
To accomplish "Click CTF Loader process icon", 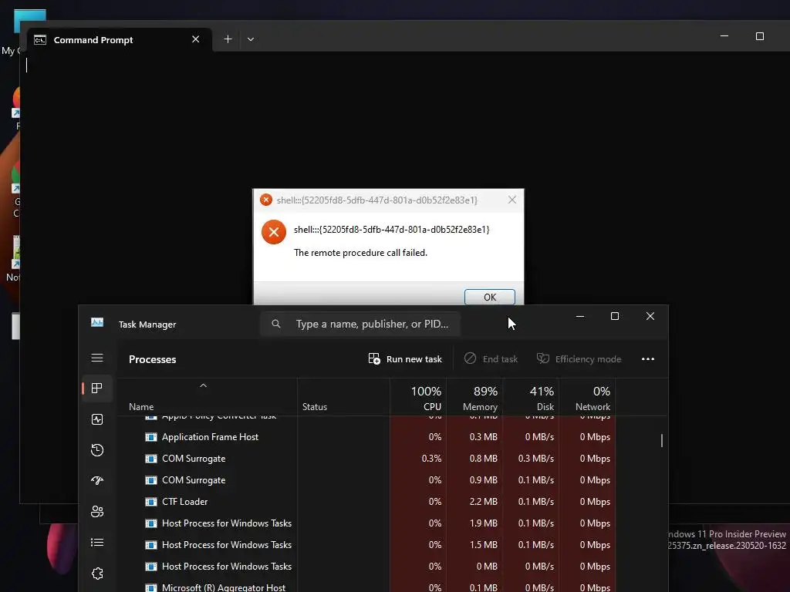I will pyautogui.click(x=150, y=502).
